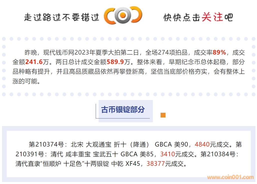Click the 咸丰重宝 coin name
Image resolution: width=257 pixels, height=184 pixels.
pyautogui.click(x=78, y=154)
